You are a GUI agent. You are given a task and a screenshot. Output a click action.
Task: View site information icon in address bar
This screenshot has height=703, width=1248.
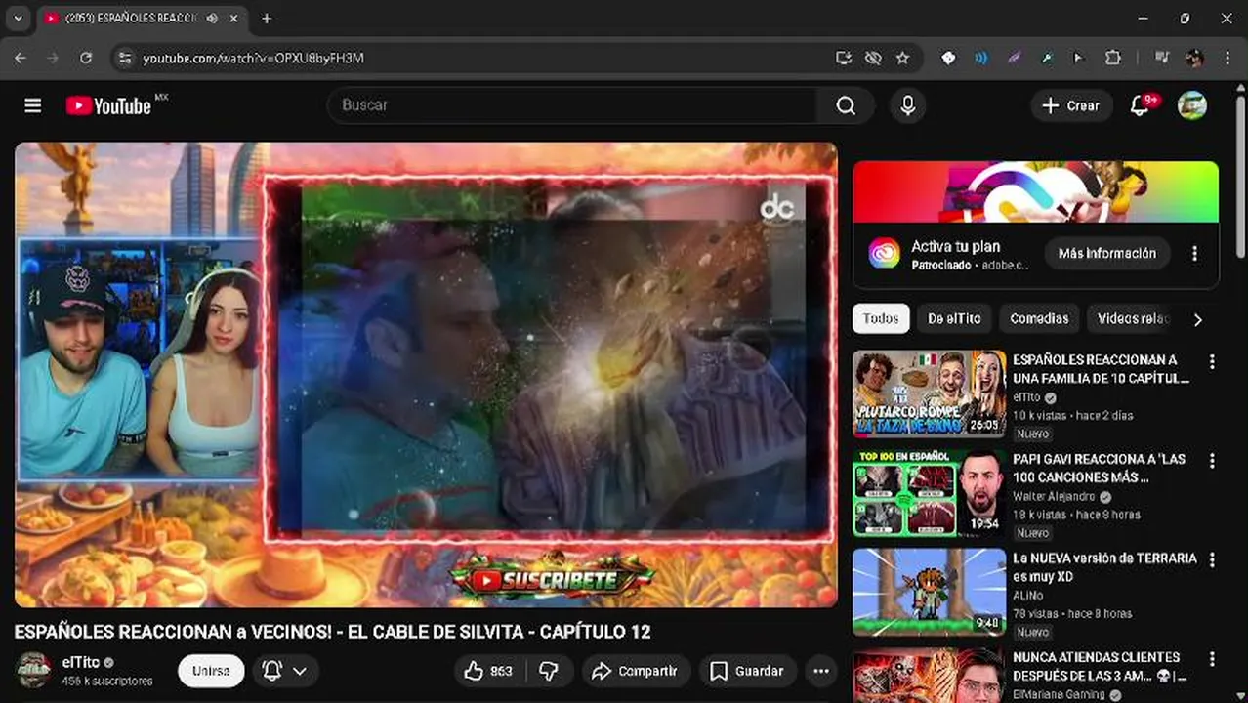pos(124,59)
